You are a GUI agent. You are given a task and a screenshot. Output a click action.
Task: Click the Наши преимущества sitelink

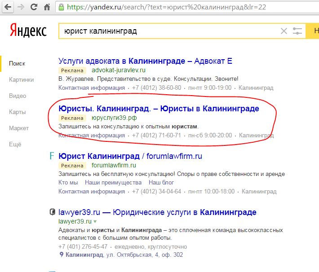tap(113, 182)
